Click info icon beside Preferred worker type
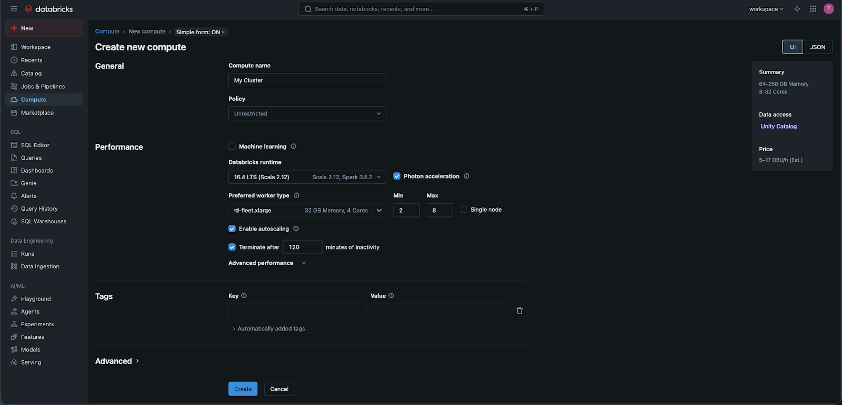The height and width of the screenshot is (405, 842). point(297,195)
